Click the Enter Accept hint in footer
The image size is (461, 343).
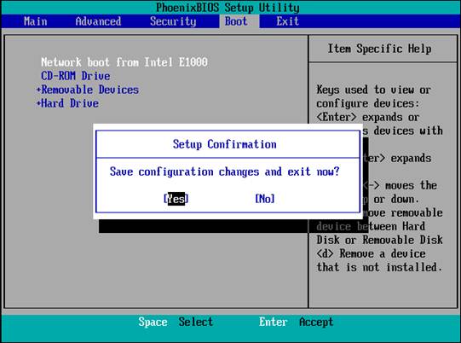[x=296, y=322]
